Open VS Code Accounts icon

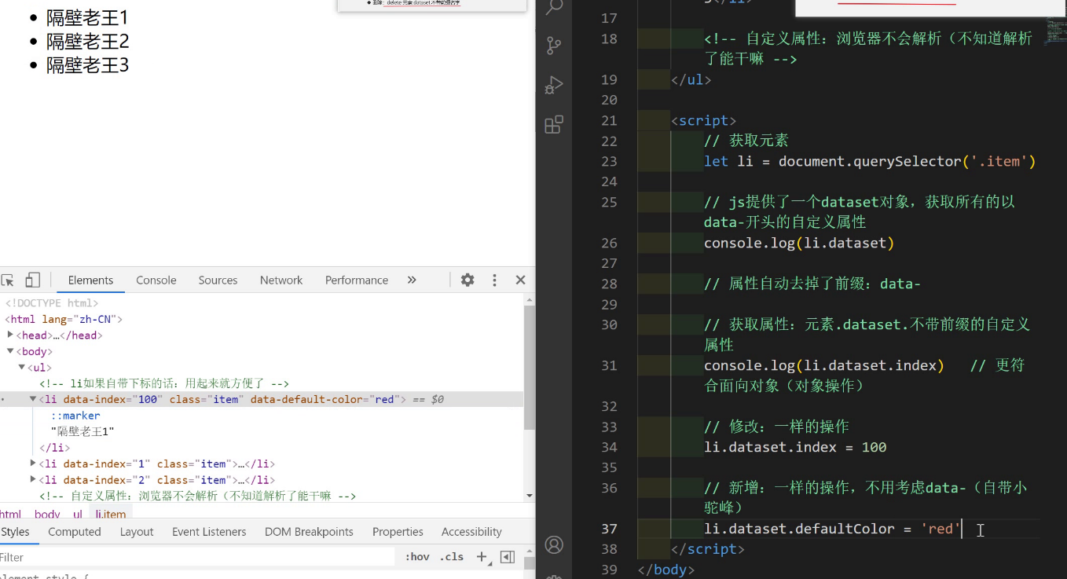[554, 544]
